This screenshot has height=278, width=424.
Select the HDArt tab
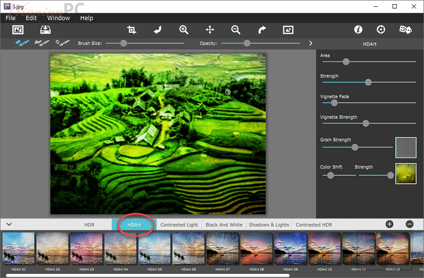click(x=135, y=225)
